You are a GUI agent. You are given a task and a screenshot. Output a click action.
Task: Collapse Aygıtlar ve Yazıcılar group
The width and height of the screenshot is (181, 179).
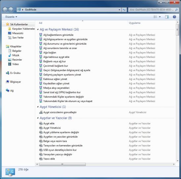(38, 118)
